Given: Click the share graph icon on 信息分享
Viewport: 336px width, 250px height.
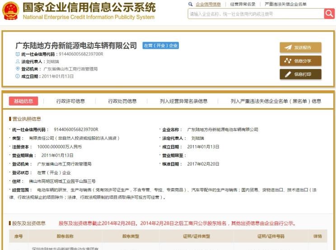Looking at the screenshot, I should click(x=288, y=61).
